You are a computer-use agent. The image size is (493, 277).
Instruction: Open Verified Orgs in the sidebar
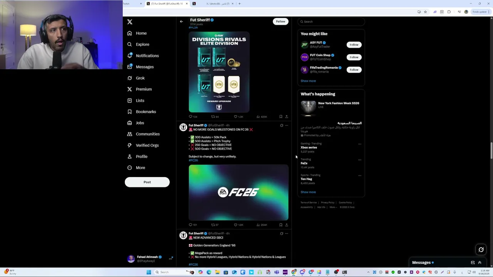point(143,145)
